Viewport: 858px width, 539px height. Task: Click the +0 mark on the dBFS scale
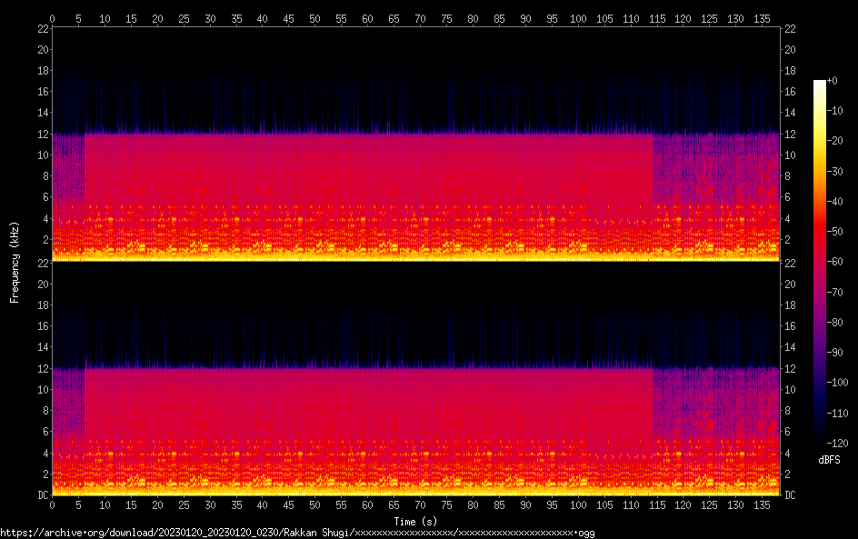833,82
